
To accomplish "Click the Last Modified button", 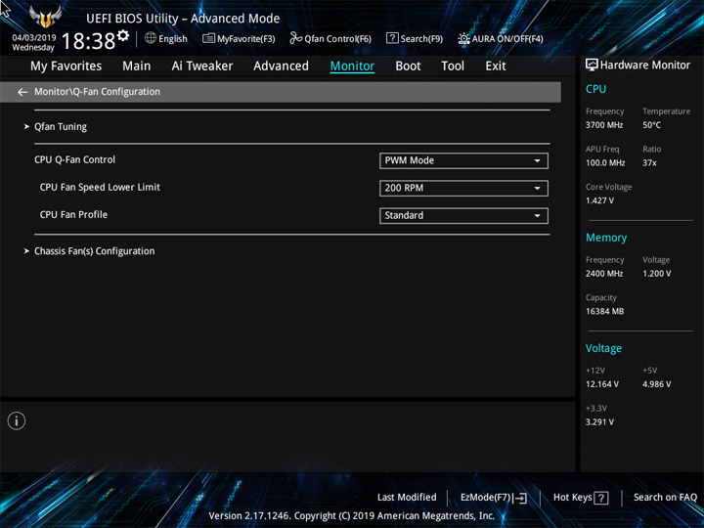I will click(407, 498).
